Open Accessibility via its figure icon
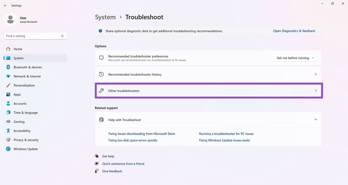Image resolution: width=348 pixels, height=185 pixels. click(x=8, y=131)
